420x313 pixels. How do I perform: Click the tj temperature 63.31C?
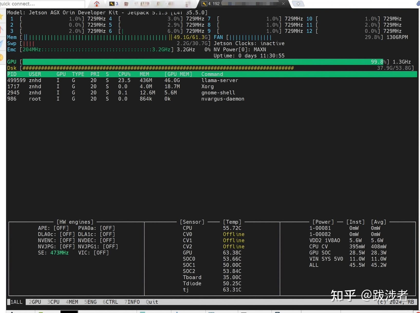pyautogui.click(x=232, y=290)
